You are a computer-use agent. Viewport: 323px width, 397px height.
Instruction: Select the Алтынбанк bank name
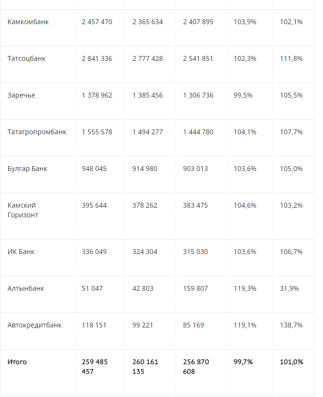(x=26, y=288)
